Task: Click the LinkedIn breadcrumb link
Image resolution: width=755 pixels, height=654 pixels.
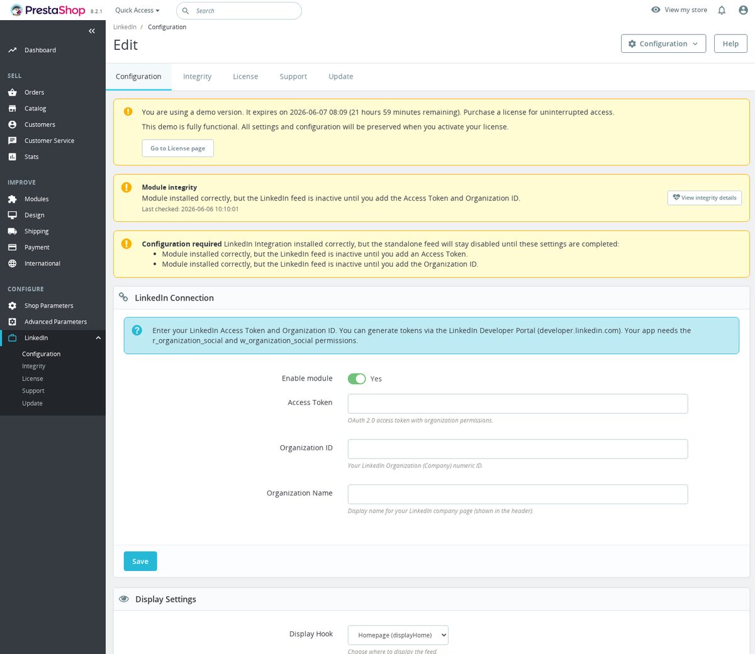Action: 125,27
